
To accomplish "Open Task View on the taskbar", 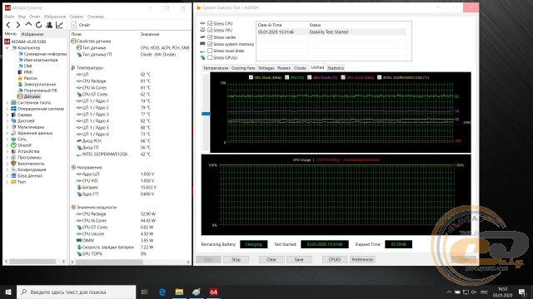I will point(144,292).
